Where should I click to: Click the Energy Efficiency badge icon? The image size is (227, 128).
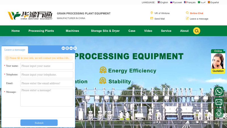103,70
